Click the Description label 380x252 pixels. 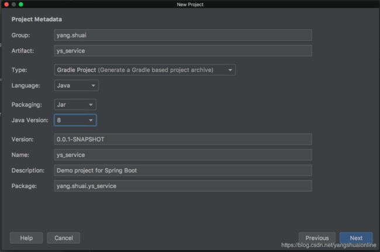point(28,171)
